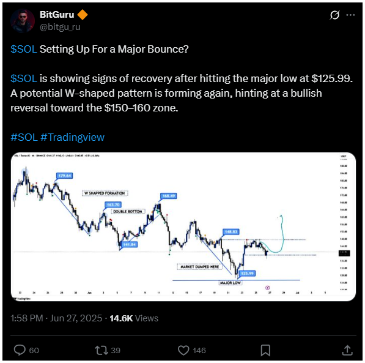Open the $SOL cashtag in the second paragraph
This screenshot has height=363, width=365.
click(x=24, y=78)
